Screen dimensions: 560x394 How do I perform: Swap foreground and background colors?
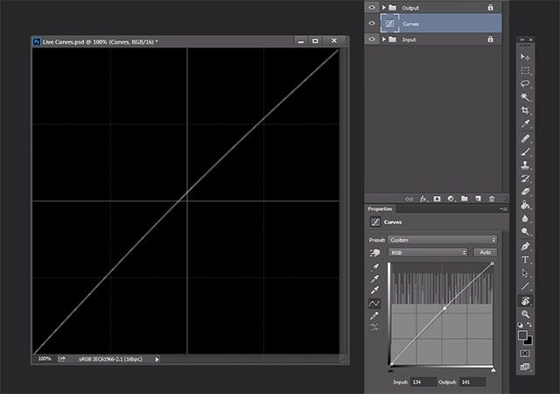pos(529,325)
